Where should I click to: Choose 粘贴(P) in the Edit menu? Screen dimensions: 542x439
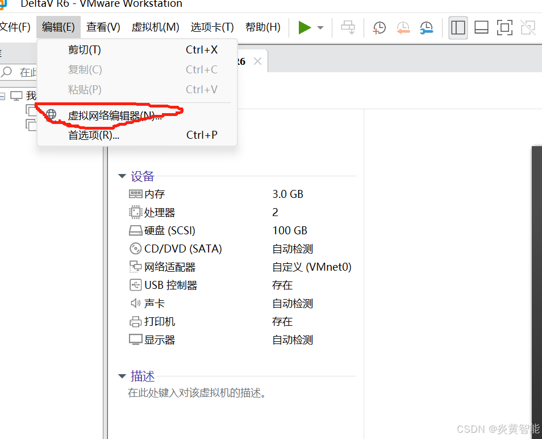coord(137,90)
